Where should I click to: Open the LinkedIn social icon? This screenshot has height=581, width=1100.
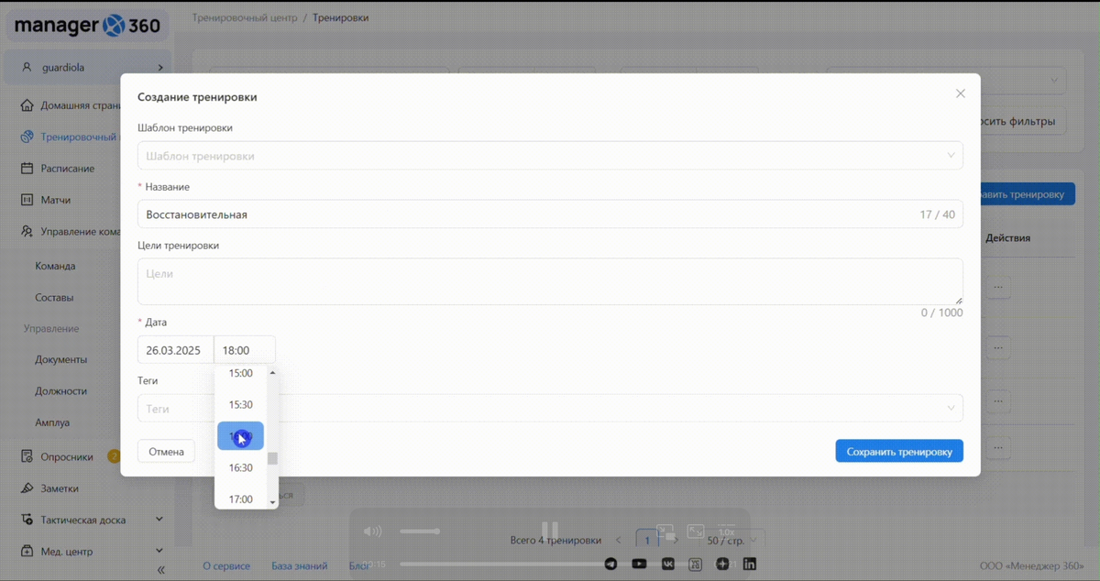point(750,564)
